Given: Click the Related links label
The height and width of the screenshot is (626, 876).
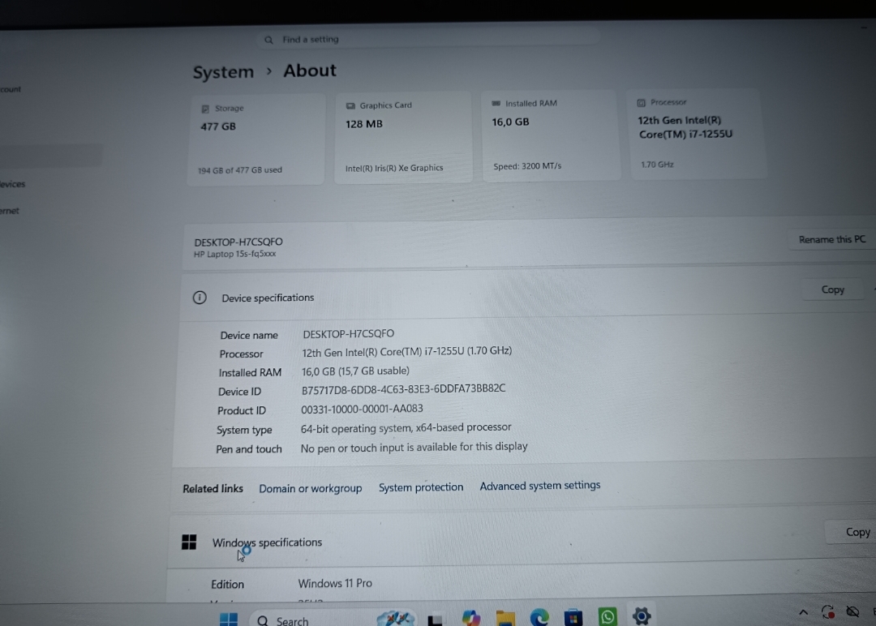Looking at the screenshot, I should [213, 489].
